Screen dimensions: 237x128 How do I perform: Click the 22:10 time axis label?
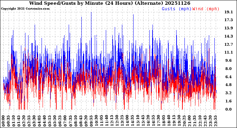[x=200, y=121]
